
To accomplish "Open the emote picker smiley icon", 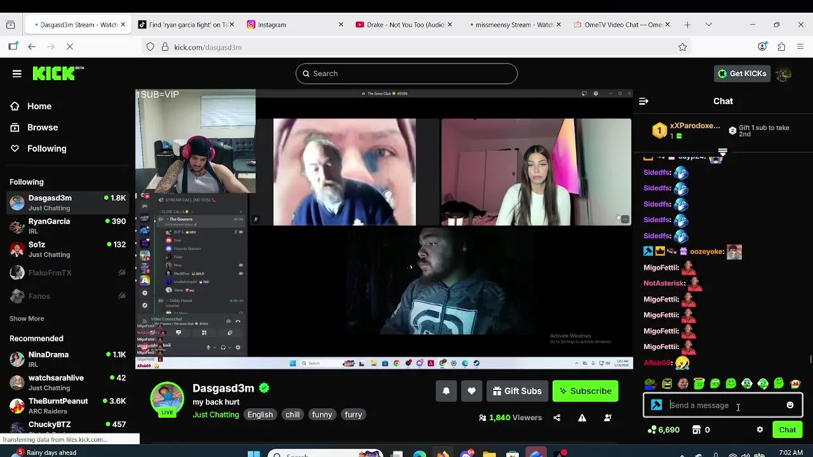I will 790,405.
